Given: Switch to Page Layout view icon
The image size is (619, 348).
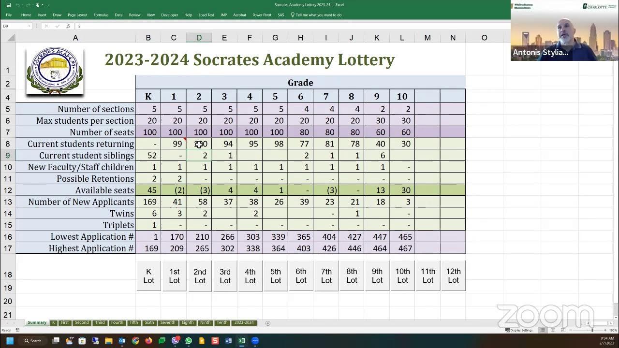Looking at the screenshot, I should click(x=553, y=330).
